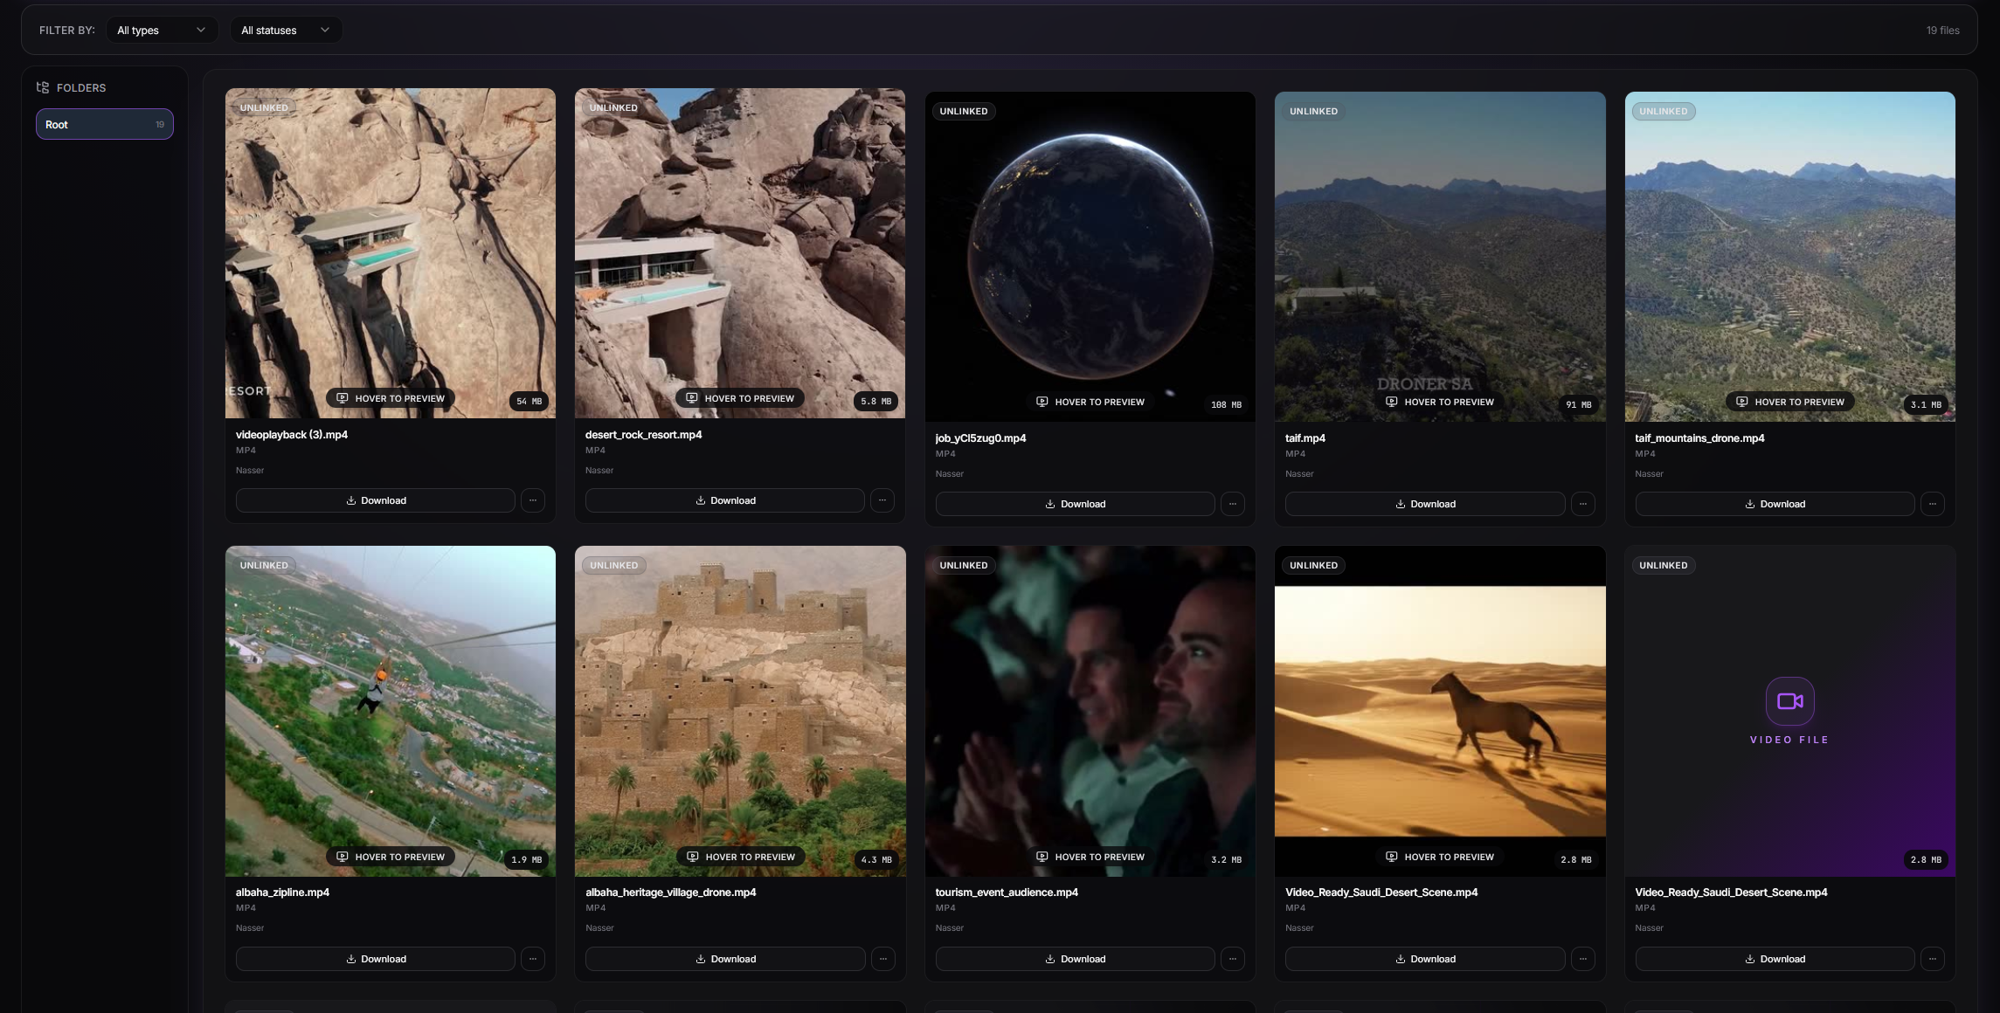
Task: Click the video file camera icon placeholder
Action: 1789,701
